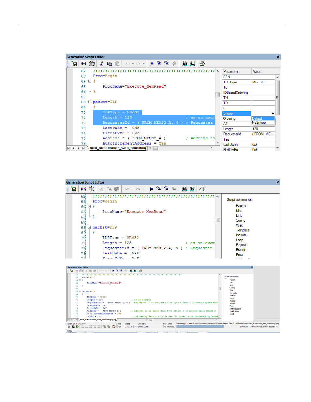Screen dimensions: 311x402
Task: Select field_substitution_with_branching2.peg tab in bottom editor
Action: 98,320
